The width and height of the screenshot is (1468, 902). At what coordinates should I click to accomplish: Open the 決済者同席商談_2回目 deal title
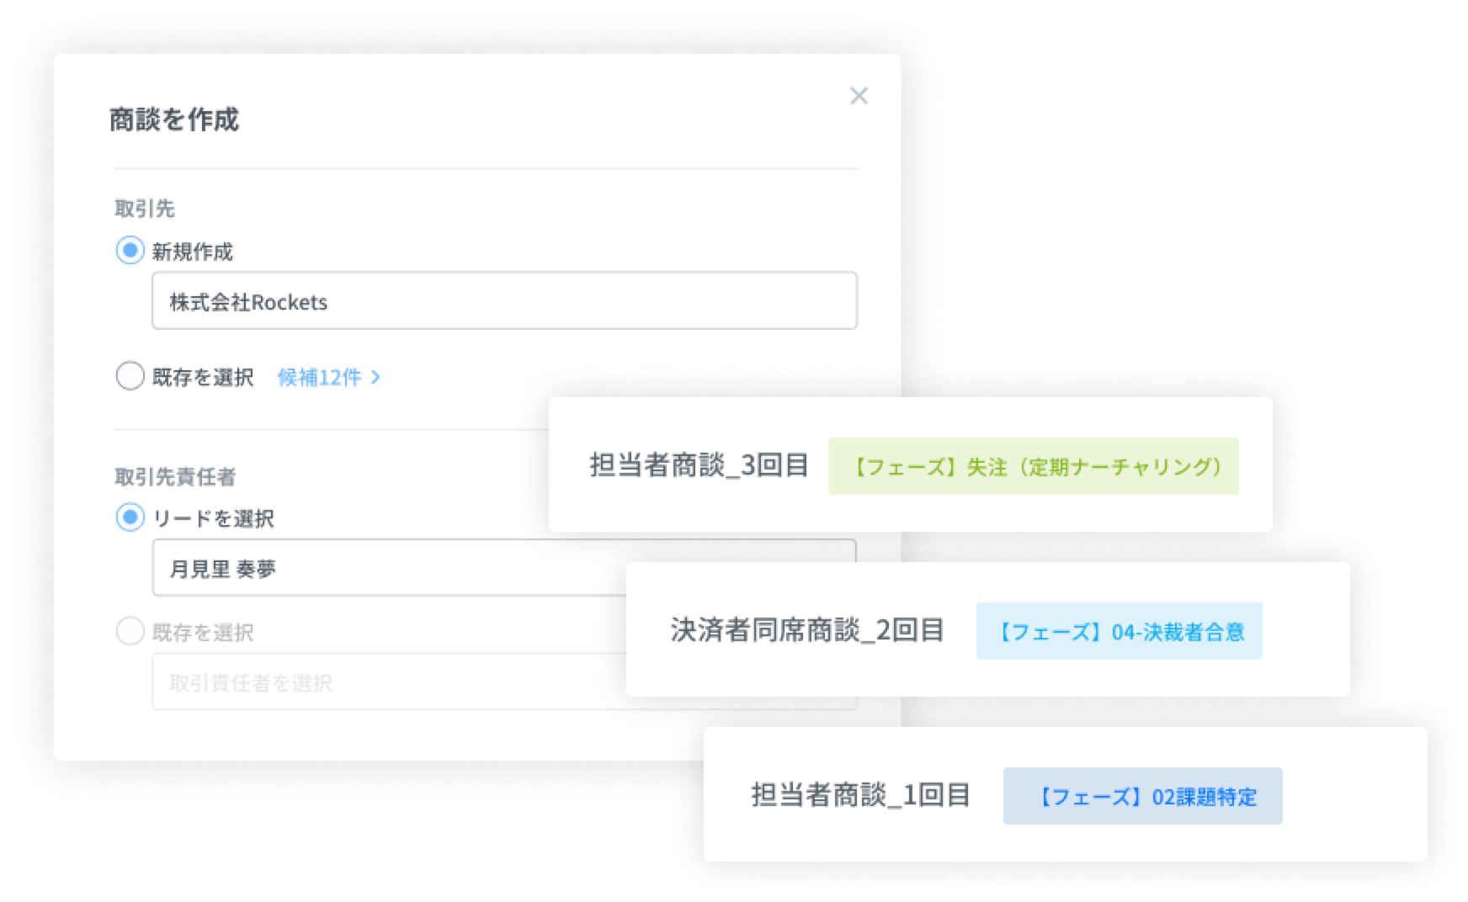(x=806, y=629)
